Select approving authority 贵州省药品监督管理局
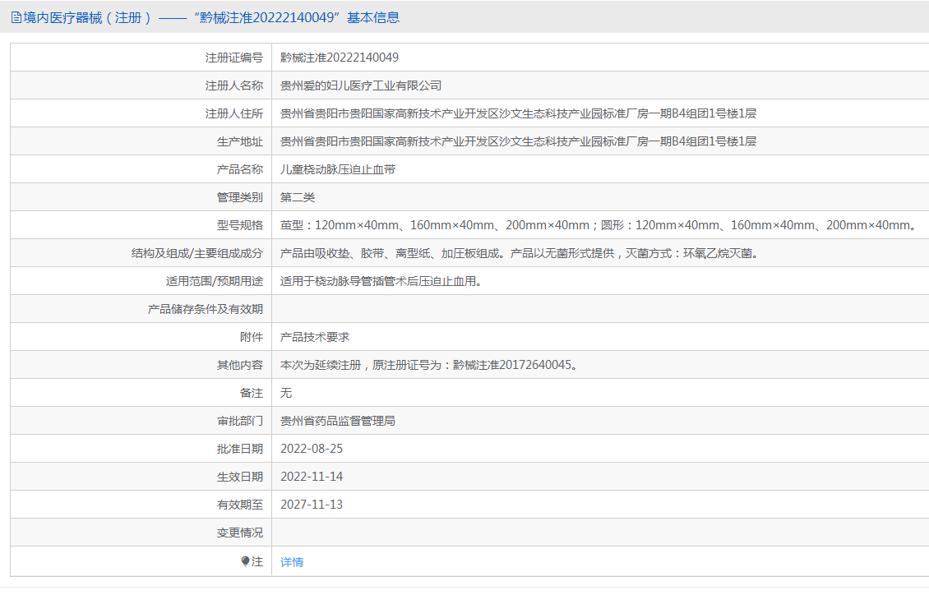 click(x=338, y=420)
